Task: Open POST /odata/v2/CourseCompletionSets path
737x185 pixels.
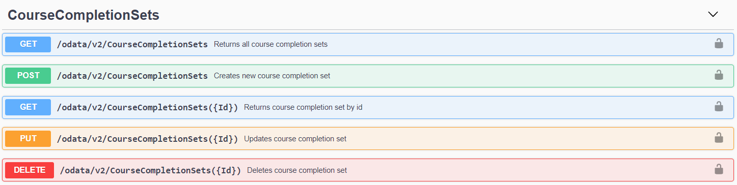Action: (x=132, y=76)
